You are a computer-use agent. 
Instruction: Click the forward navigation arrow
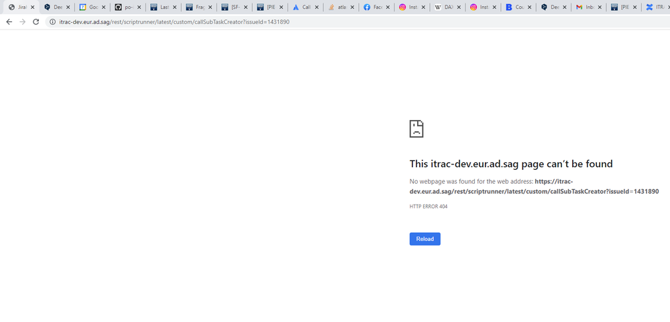(x=23, y=22)
